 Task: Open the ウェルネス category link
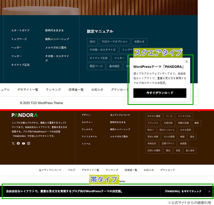87,129
